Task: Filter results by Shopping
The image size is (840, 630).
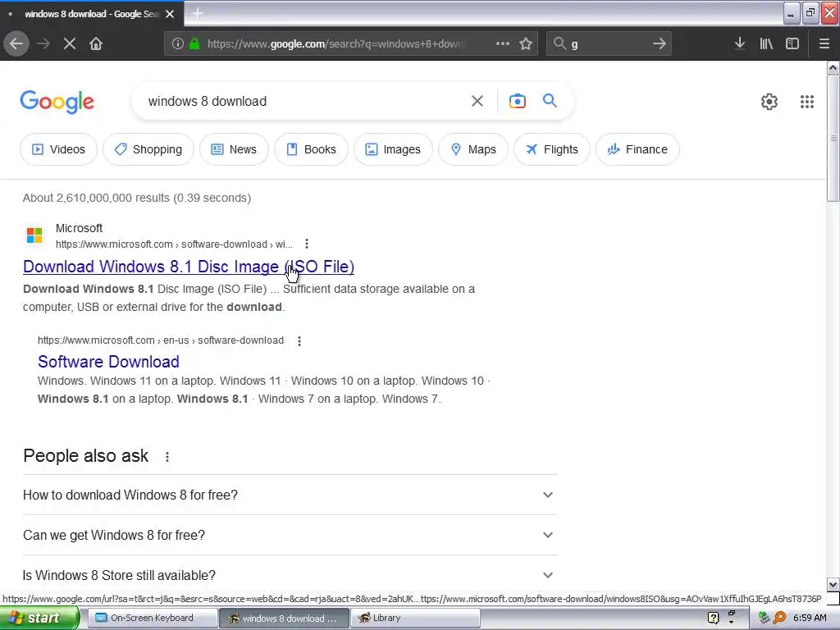Action: (148, 149)
